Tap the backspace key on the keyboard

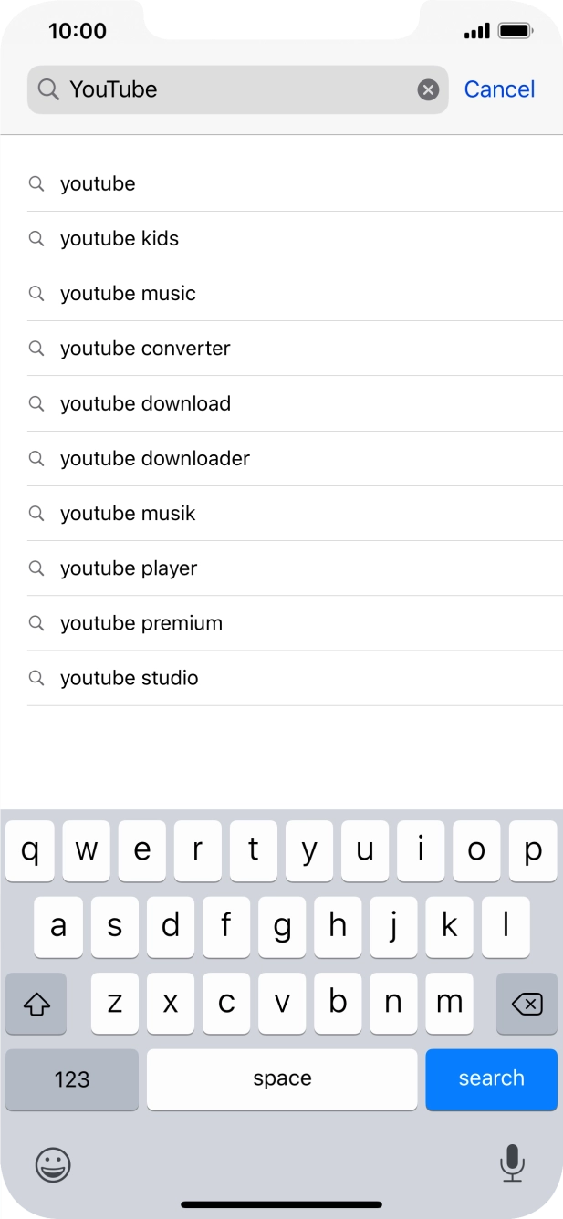point(527,1003)
